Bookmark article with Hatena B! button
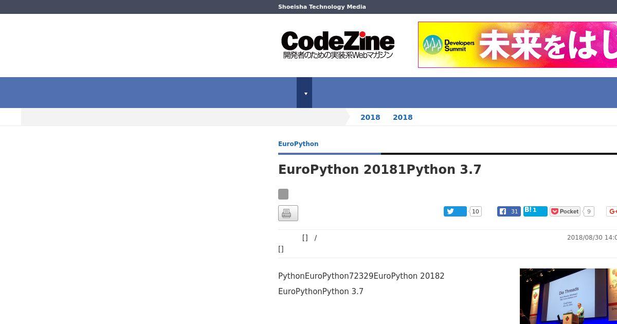The height and width of the screenshot is (324, 617). click(x=535, y=211)
